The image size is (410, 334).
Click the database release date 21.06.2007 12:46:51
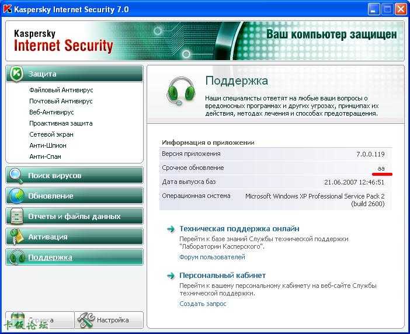pyautogui.click(x=355, y=182)
